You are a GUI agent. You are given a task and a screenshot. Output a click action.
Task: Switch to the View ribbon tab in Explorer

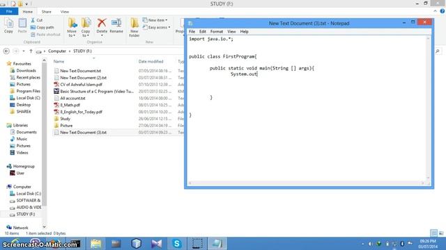pyautogui.click(x=65, y=12)
